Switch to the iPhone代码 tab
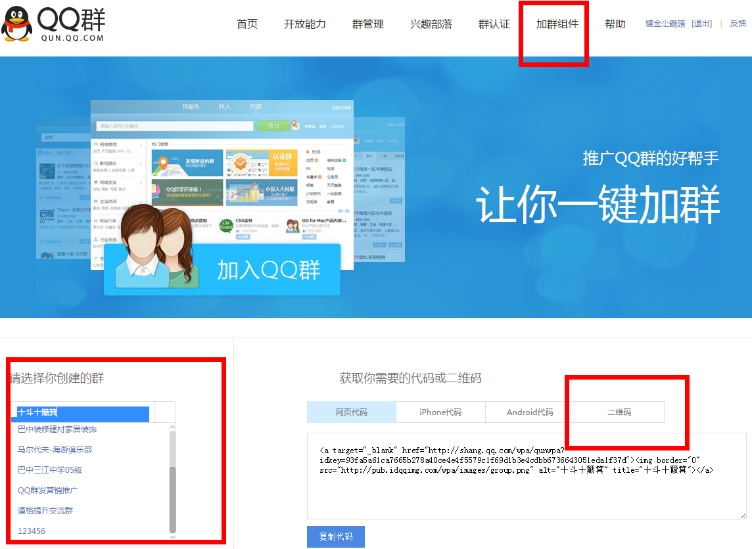 point(441,412)
